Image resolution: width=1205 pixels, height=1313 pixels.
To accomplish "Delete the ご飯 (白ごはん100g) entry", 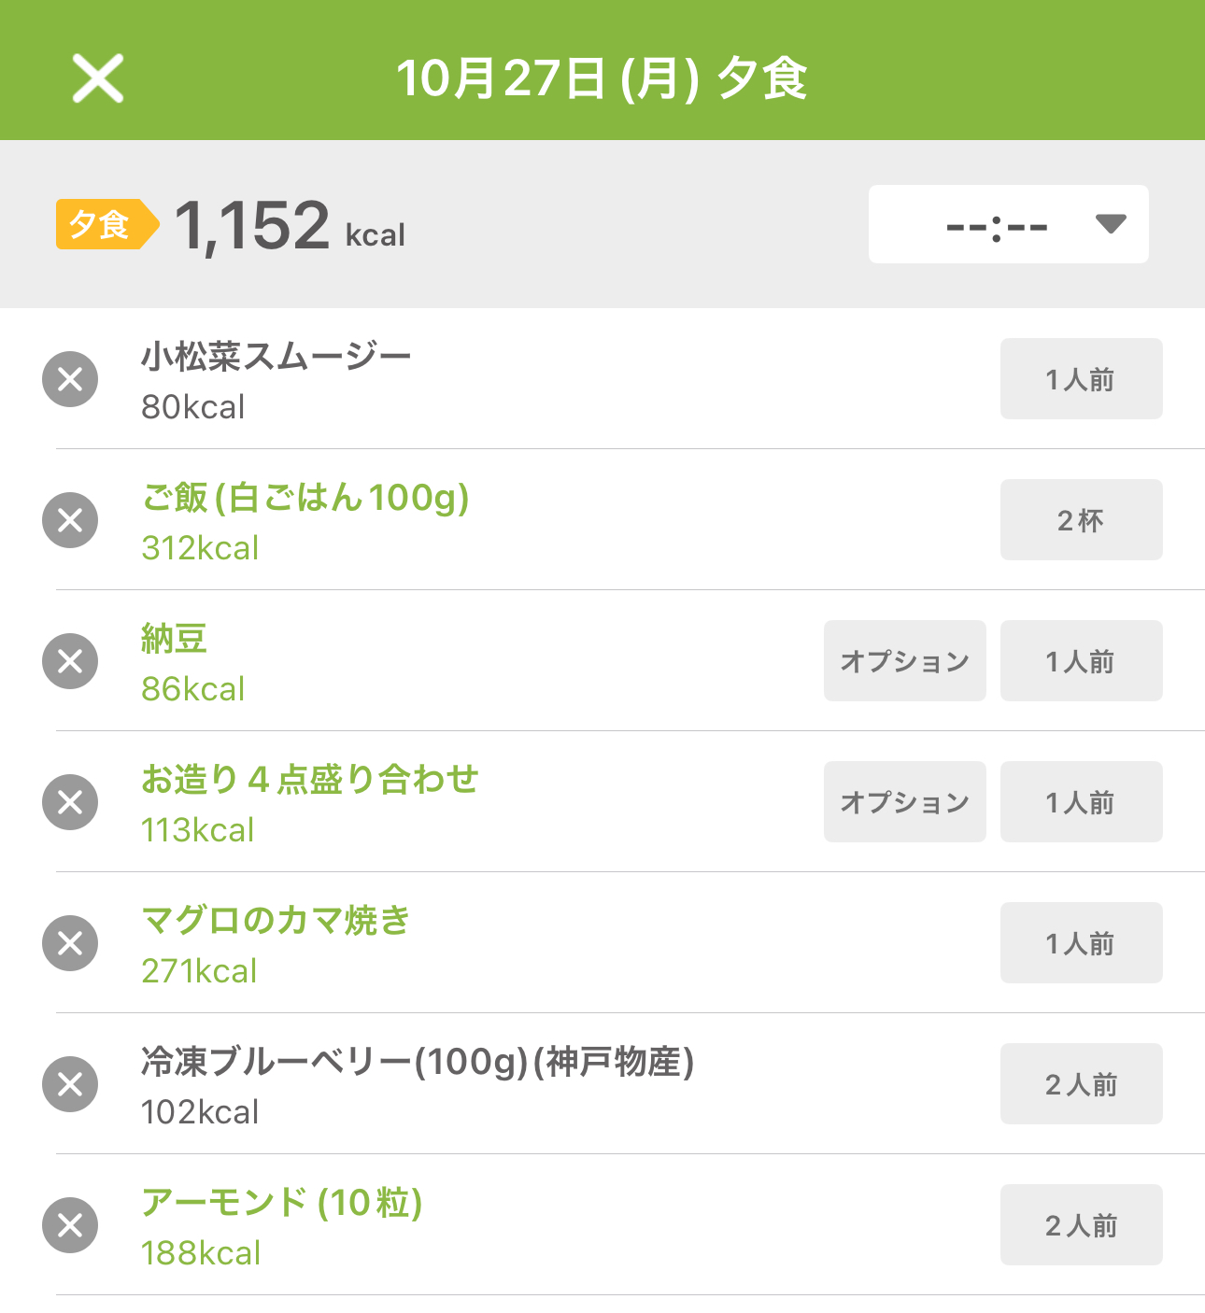I will (70, 520).
